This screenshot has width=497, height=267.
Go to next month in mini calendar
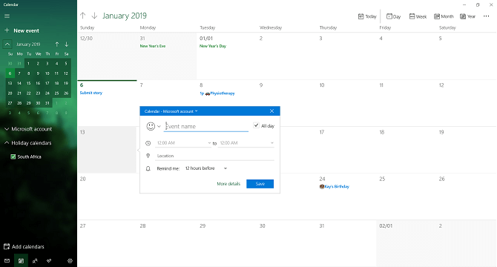tap(67, 44)
